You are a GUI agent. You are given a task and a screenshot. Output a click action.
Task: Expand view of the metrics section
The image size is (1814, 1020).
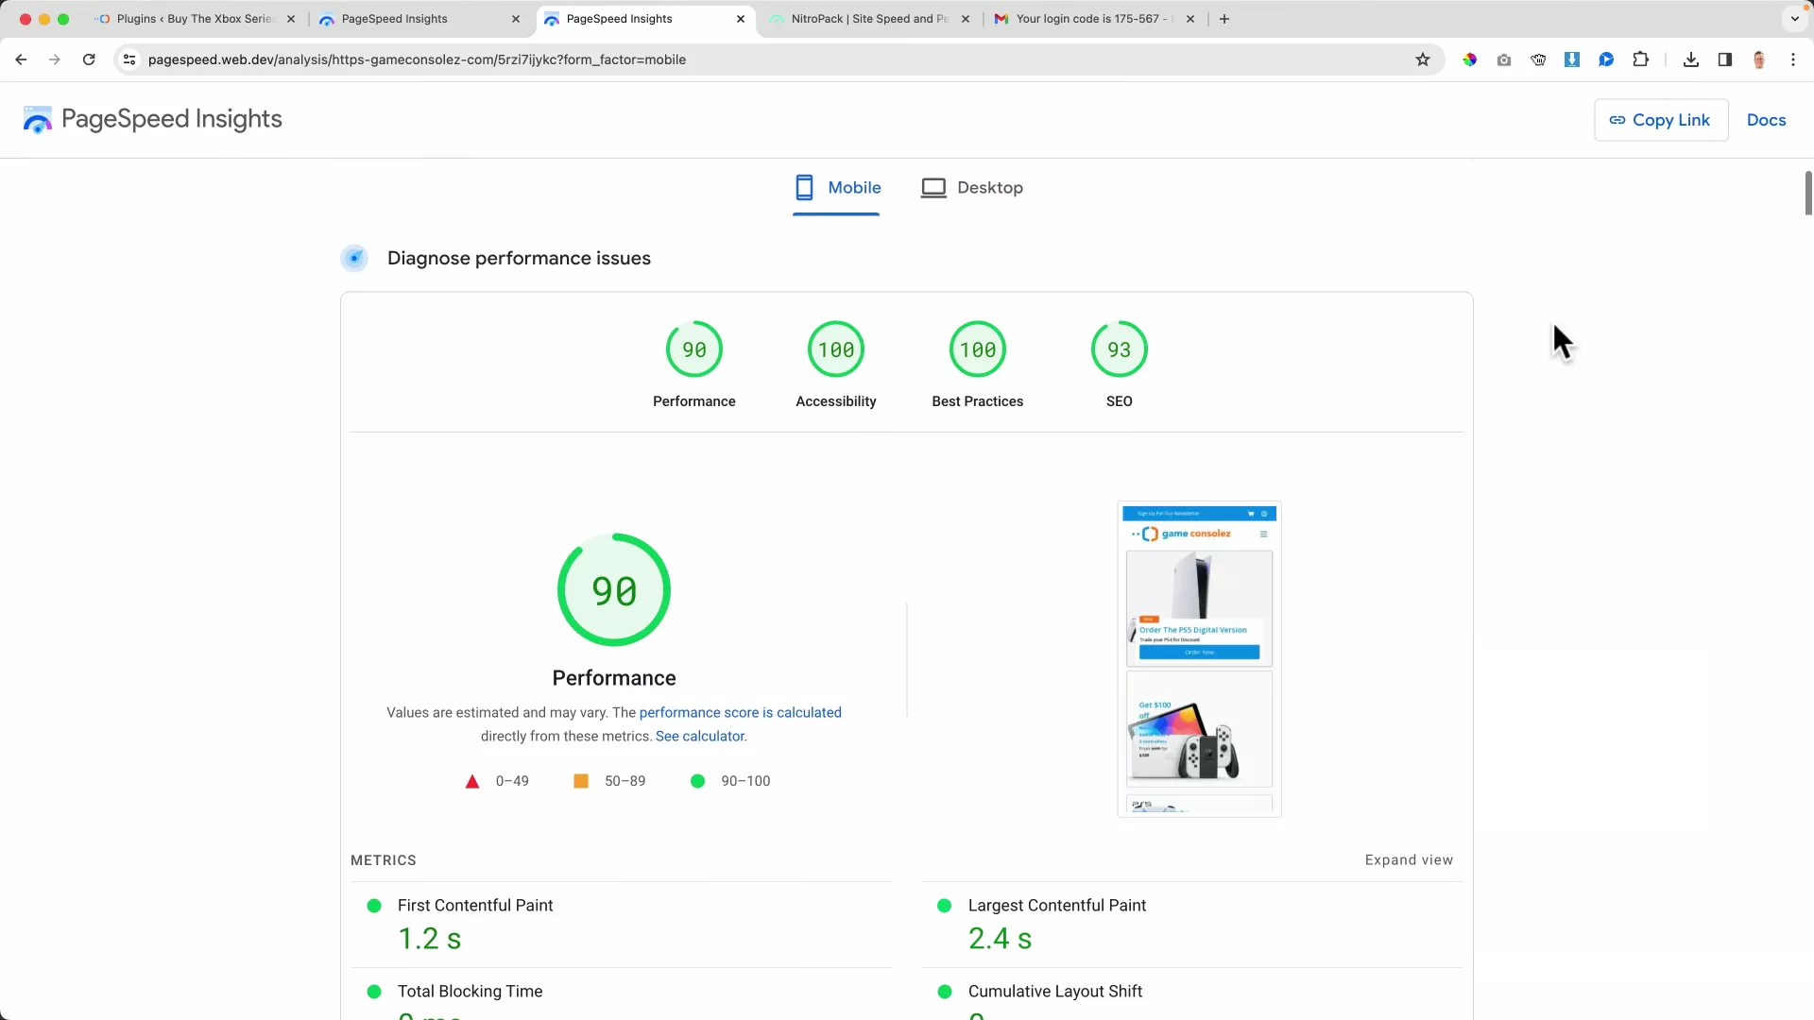pos(1408,859)
